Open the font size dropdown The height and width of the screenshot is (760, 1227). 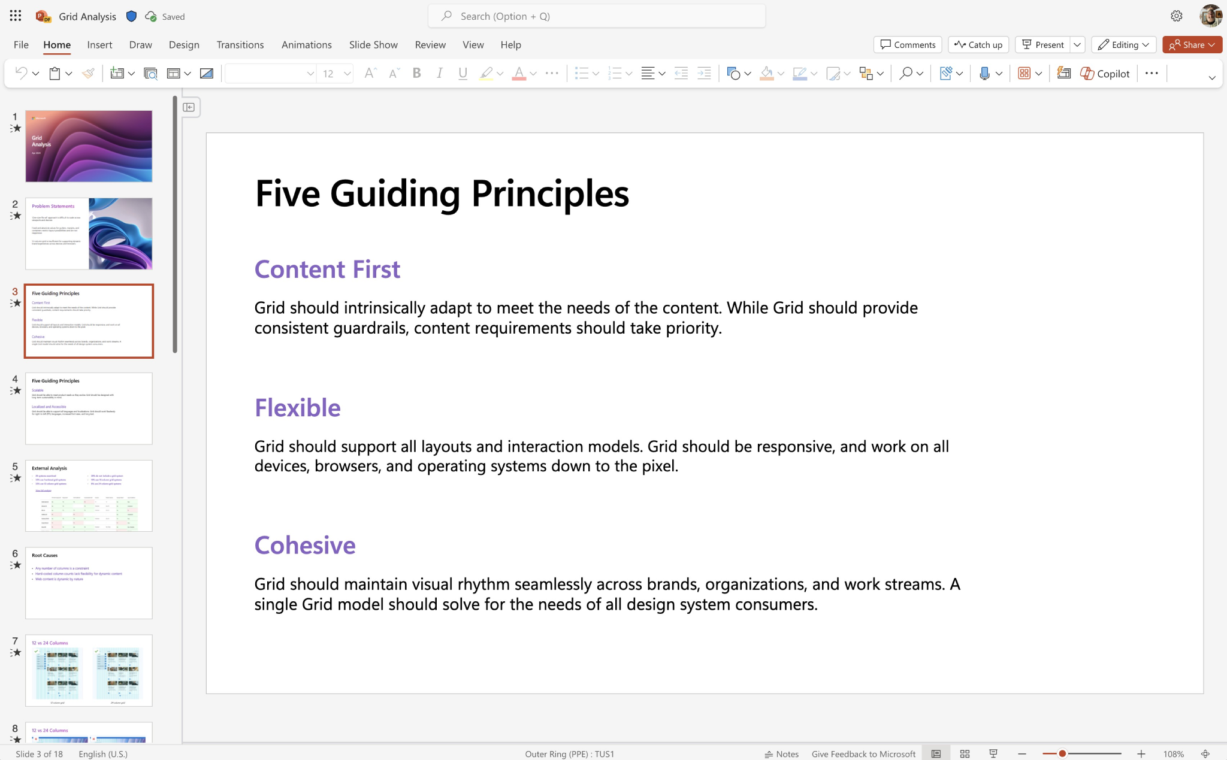coord(346,73)
